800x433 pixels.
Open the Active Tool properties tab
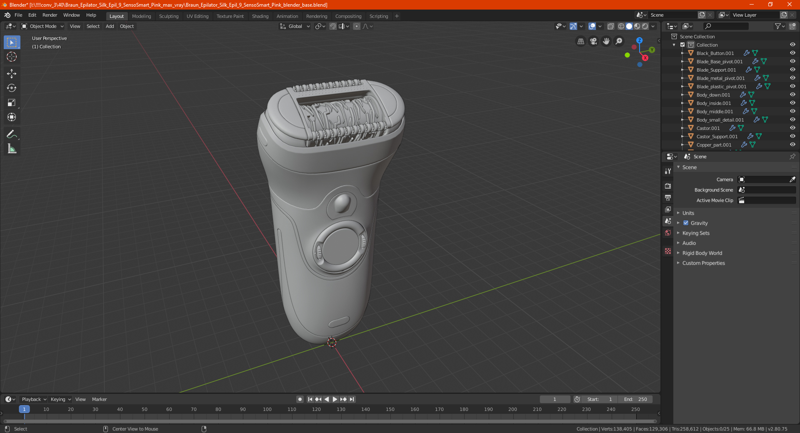pos(668,171)
